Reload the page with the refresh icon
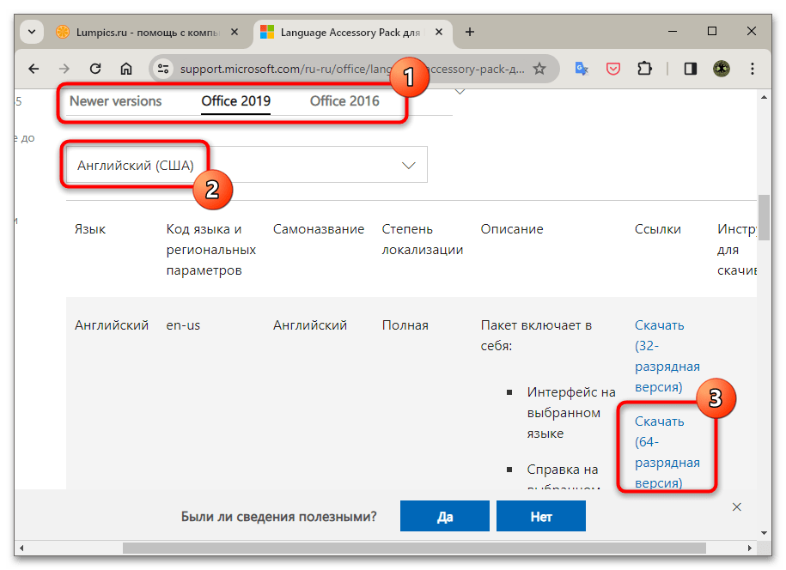 (x=95, y=69)
